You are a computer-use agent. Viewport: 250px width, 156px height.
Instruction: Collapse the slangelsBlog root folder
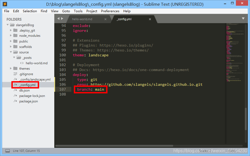pyautogui.click(x=8, y=25)
